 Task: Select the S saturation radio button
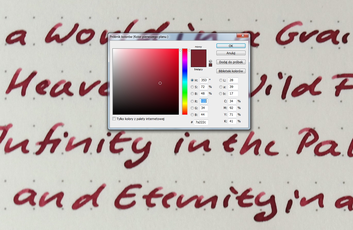[x=192, y=87]
